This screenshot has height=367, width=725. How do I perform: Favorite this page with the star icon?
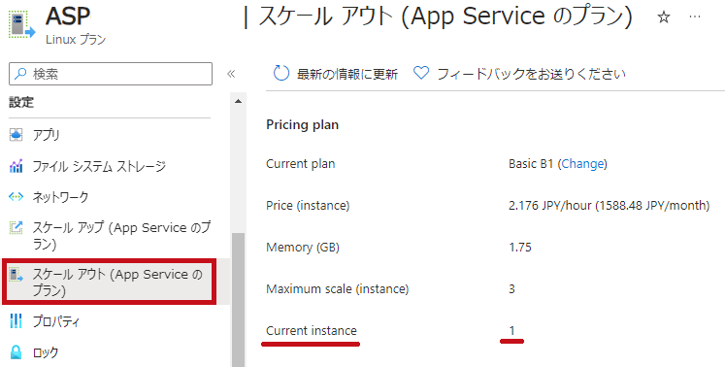click(664, 17)
